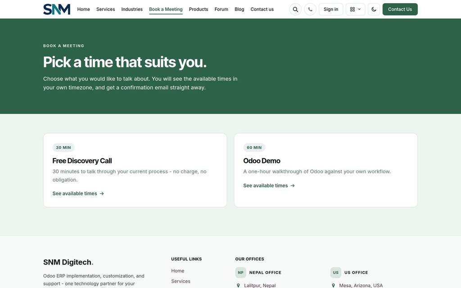The width and height of the screenshot is (461, 288).
Task: Click the Pick a time that suits you heading
Action: [x=125, y=62]
